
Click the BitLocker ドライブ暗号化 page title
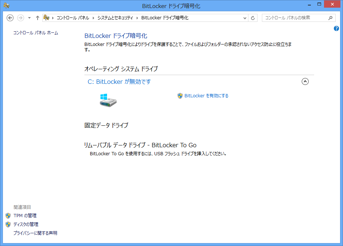click(x=116, y=36)
